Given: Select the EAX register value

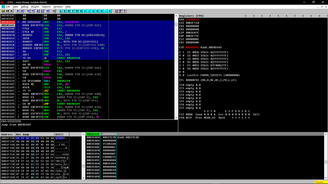Looking at the screenshot, I should pos(192,20).
